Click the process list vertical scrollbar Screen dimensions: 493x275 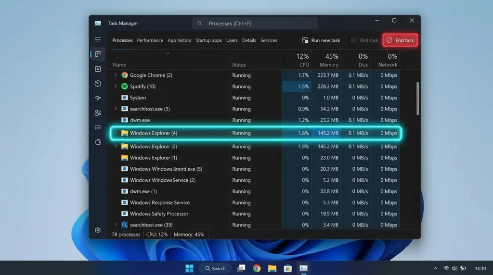417,99
